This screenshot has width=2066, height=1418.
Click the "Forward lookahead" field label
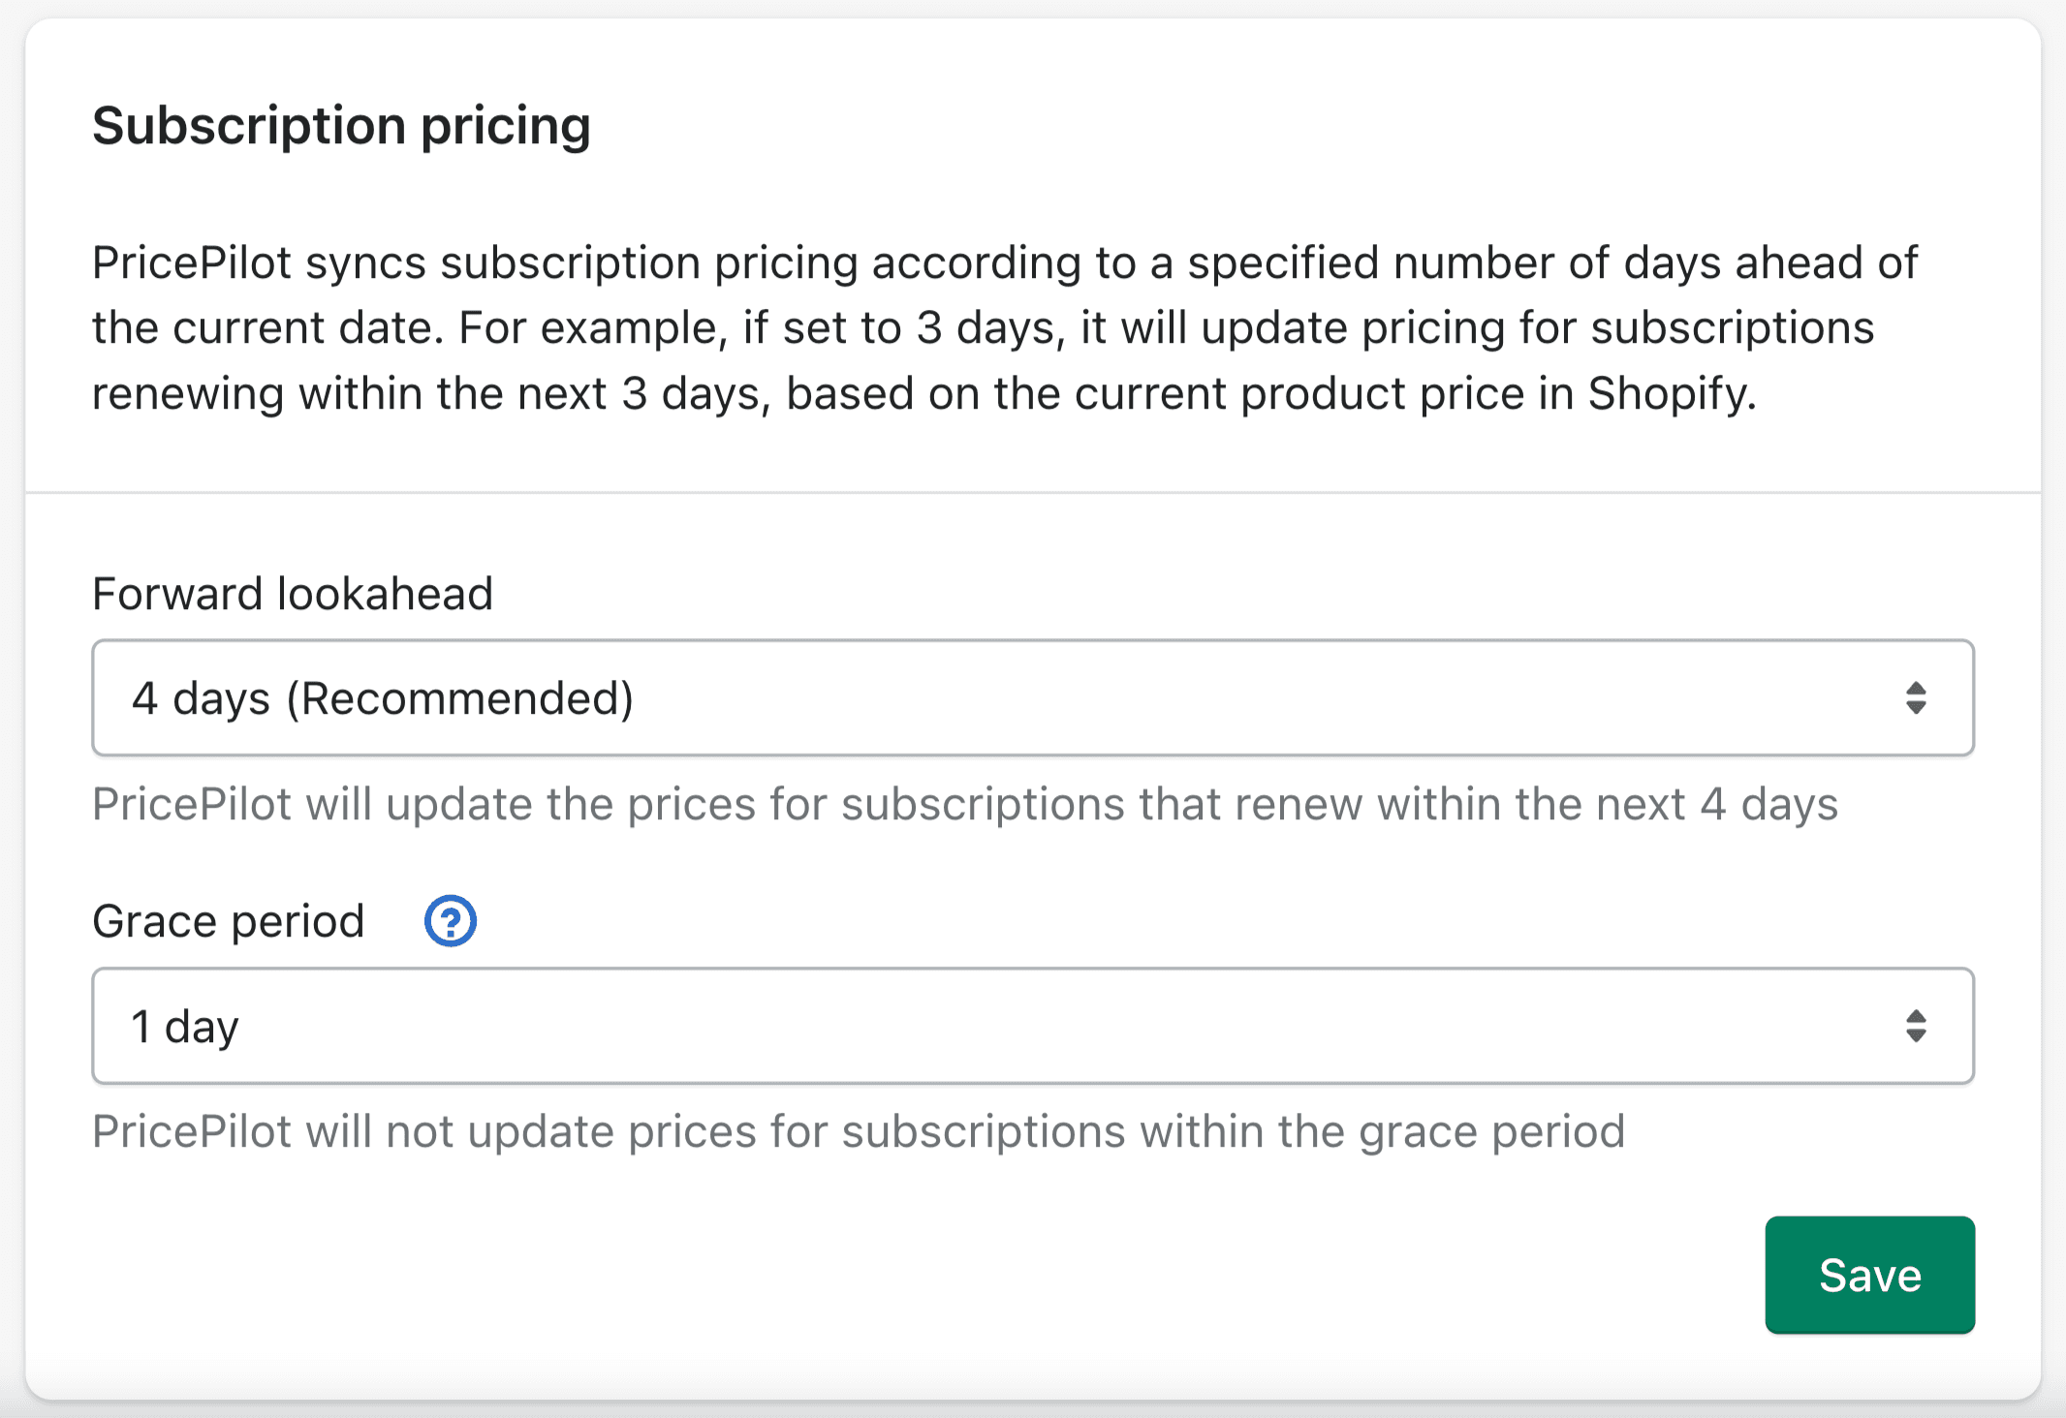tap(293, 594)
